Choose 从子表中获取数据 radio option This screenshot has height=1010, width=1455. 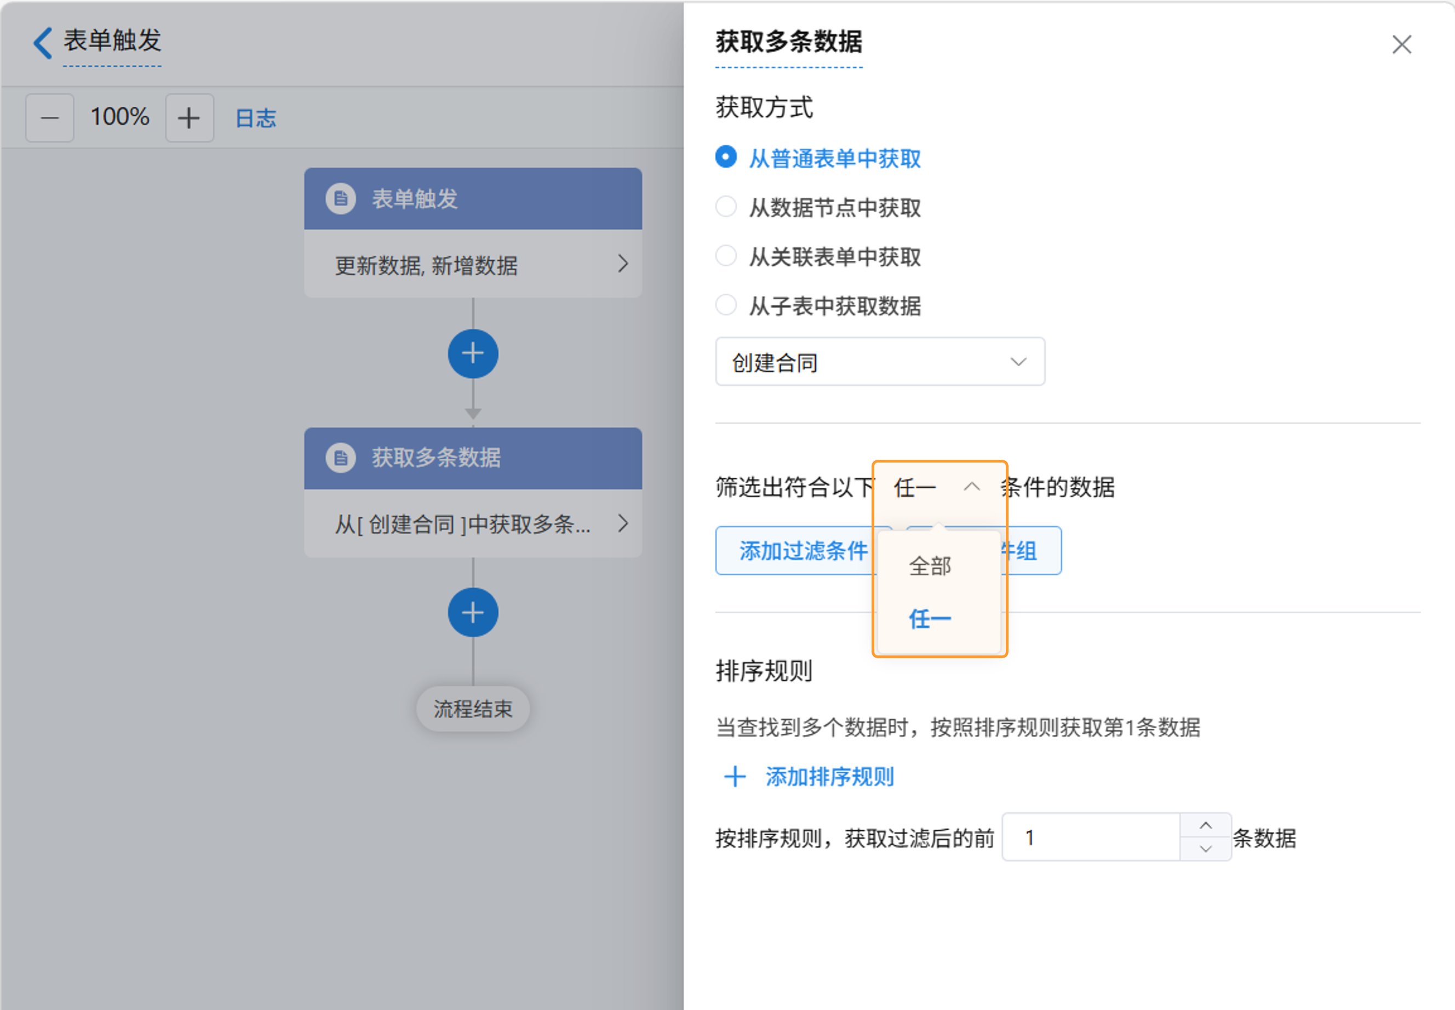pos(726,305)
